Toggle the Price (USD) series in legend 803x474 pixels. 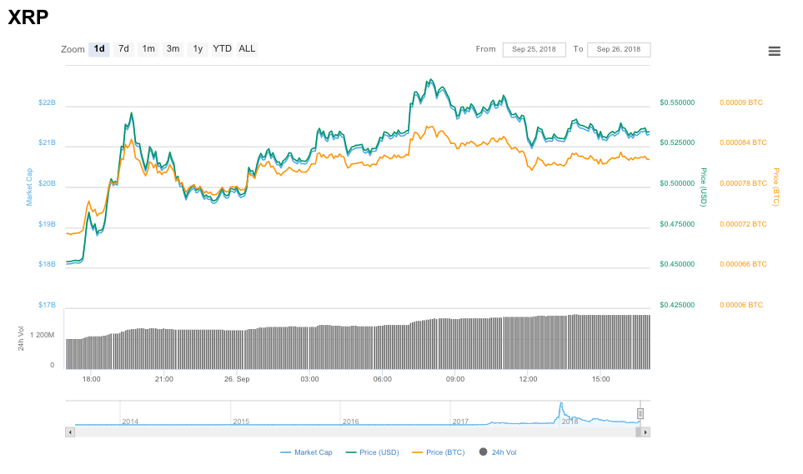pyautogui.click(x=372, y=452)
